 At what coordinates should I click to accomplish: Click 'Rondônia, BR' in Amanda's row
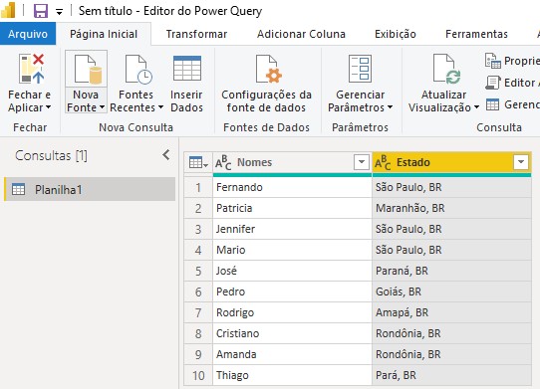[451, 354]
